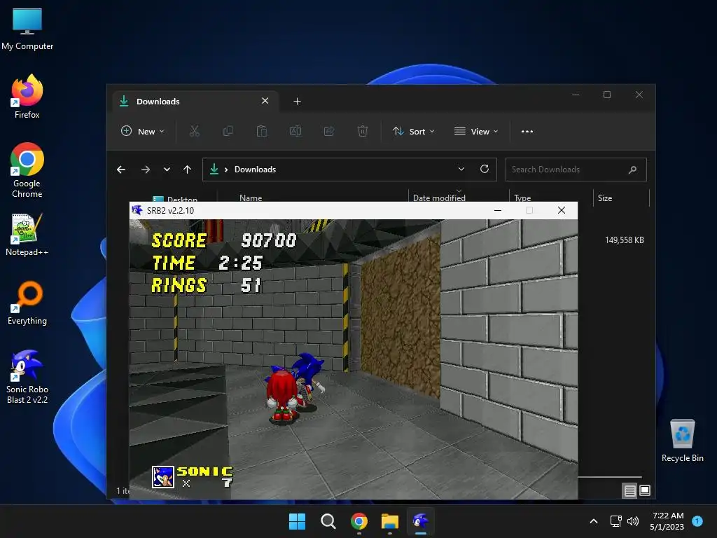This screenshot has width=717, height=538.
Task: Open the New dropdown in Explorer
Action: click(143, 131)
